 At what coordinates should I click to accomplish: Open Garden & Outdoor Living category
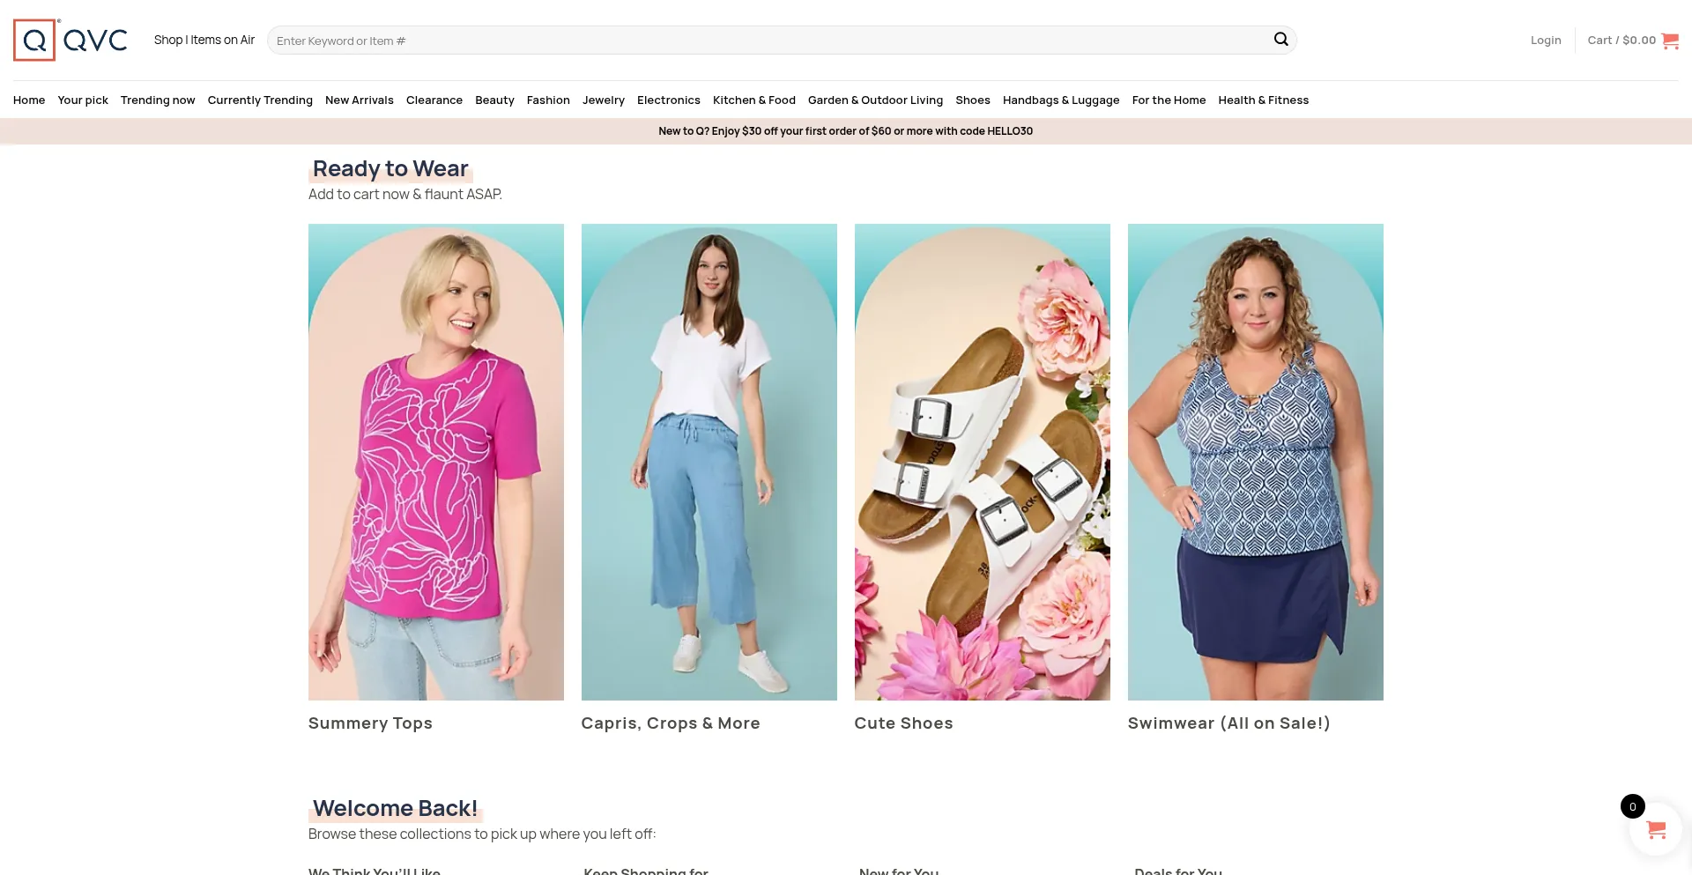click(x=875, y=100)
